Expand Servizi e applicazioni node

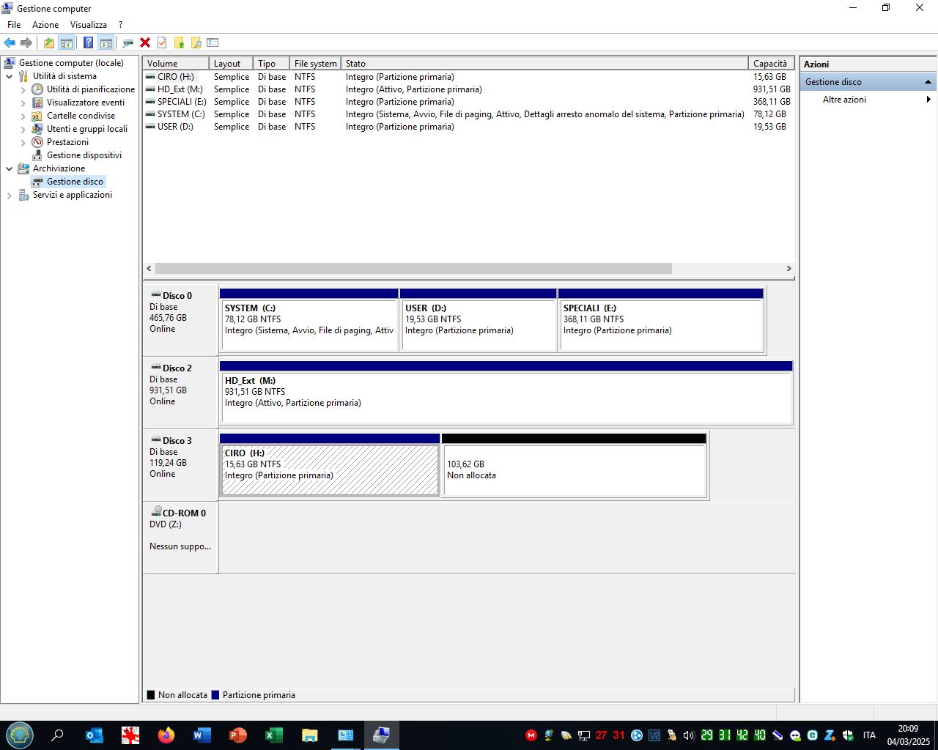click(x=10, y=195)
